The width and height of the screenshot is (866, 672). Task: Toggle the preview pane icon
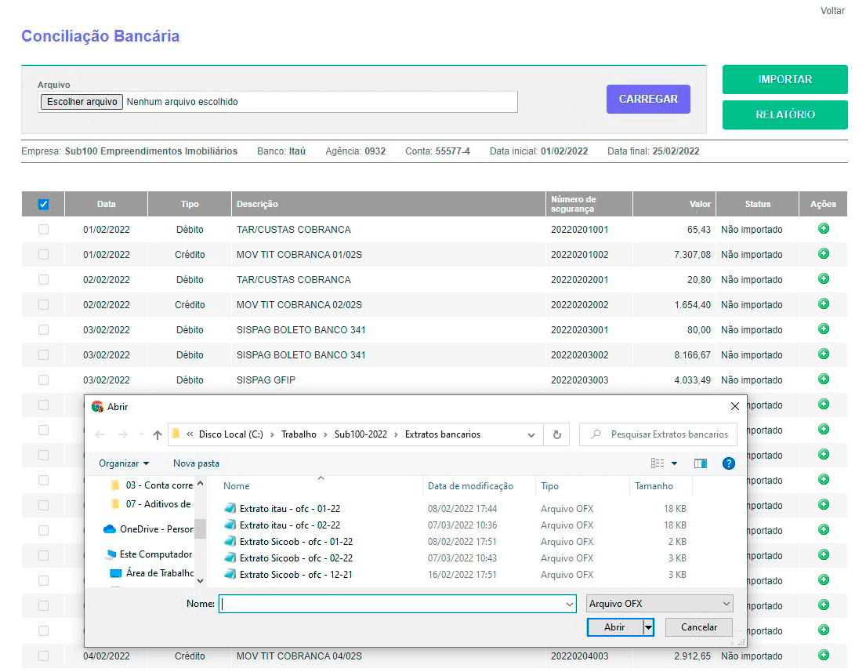pyautogui.click(x=700, y=463)
